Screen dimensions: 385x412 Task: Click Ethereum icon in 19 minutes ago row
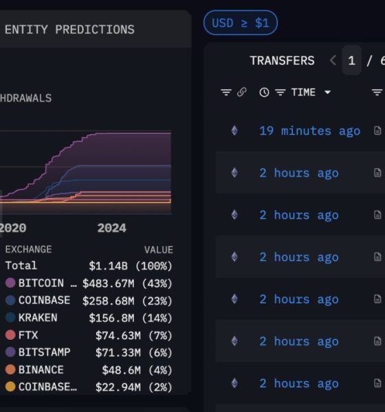pyautogui.click(x=234, y=130)
